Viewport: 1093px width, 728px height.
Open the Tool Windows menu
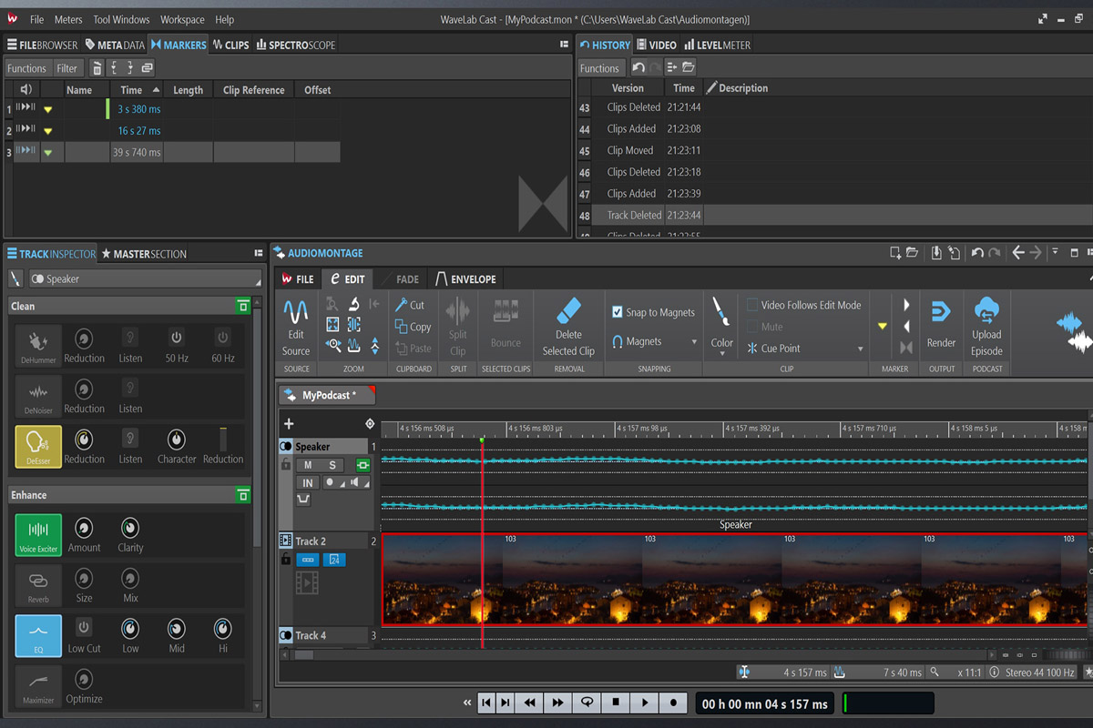coord(121,19)
